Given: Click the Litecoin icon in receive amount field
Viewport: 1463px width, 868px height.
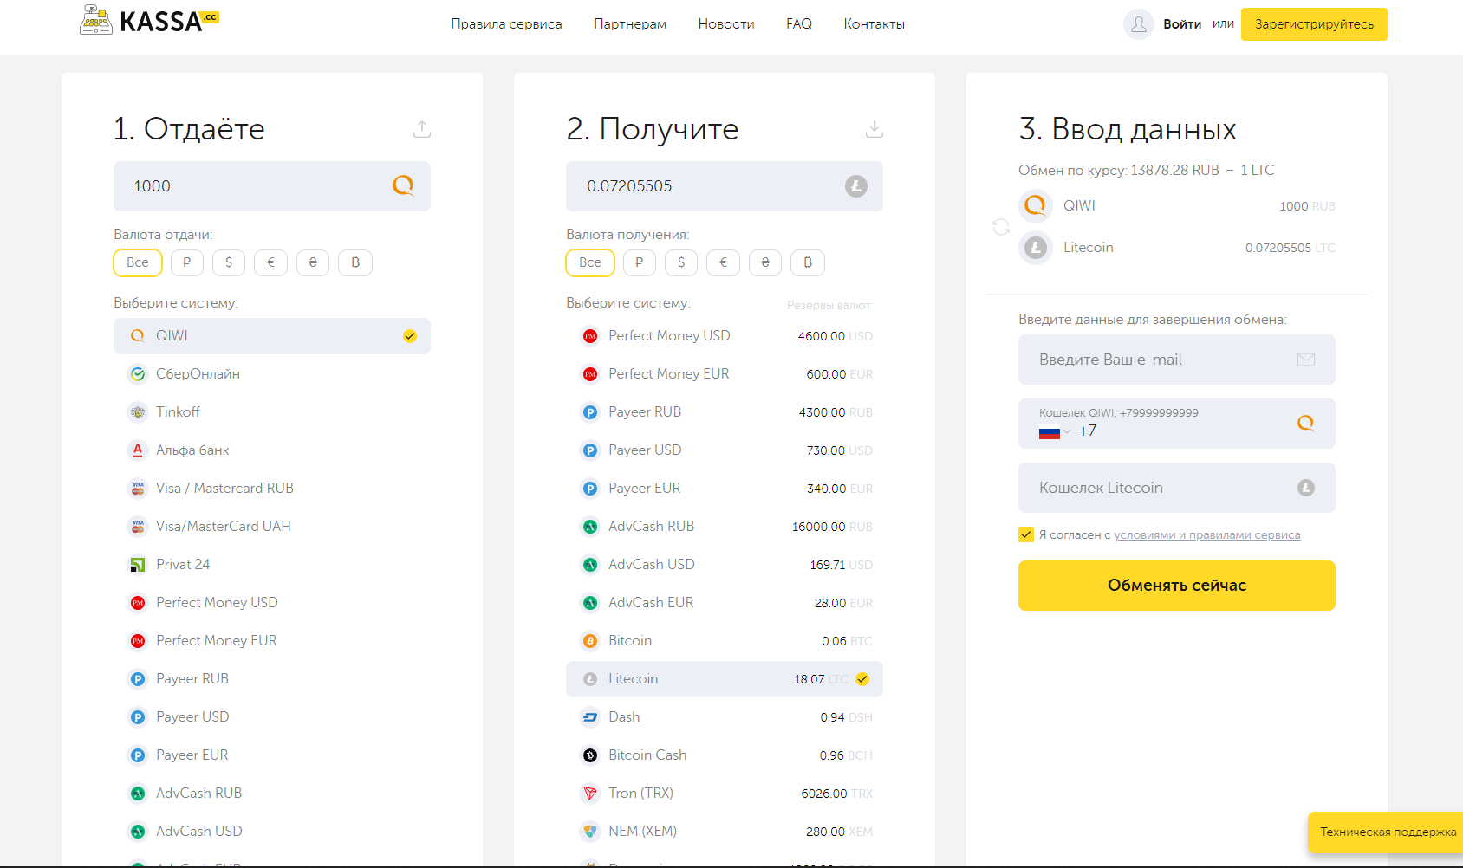Looking at the screenshot, I should pos(856,186).
